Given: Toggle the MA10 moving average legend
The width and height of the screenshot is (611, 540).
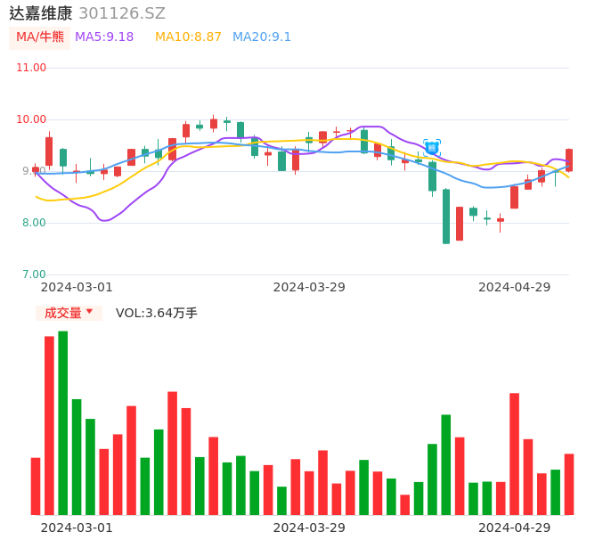Looking at the screenshot, I should 188,37.
